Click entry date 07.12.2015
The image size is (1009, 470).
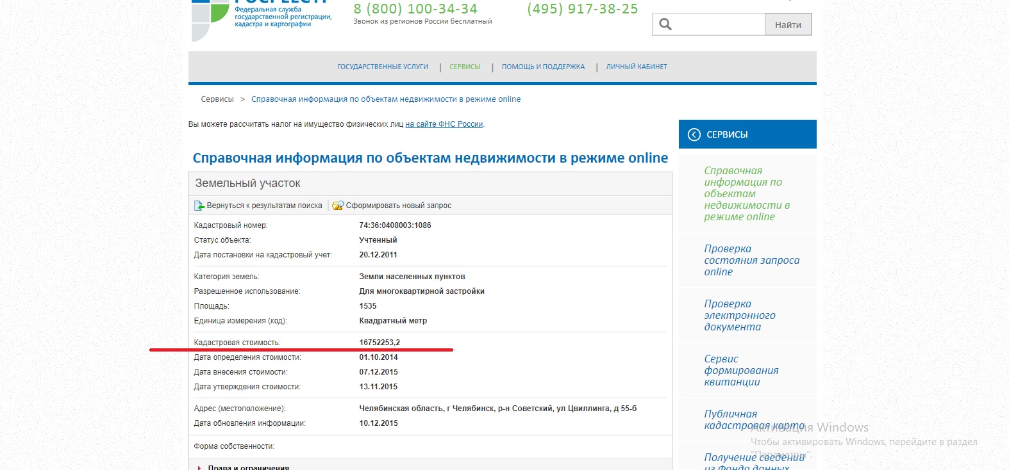coord(378,372)
